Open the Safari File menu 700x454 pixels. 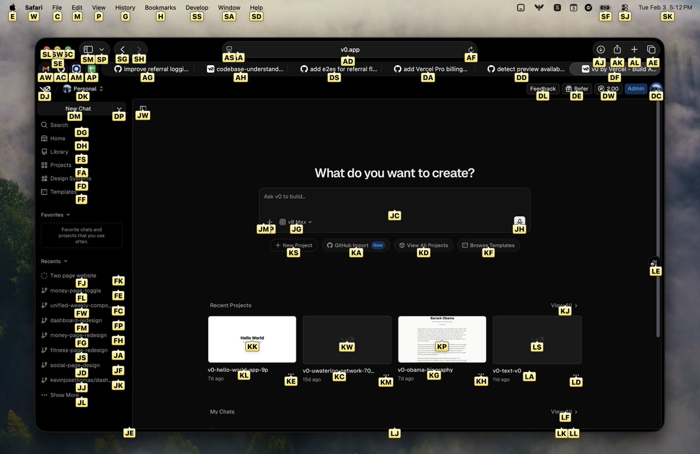tap(57, 8)
